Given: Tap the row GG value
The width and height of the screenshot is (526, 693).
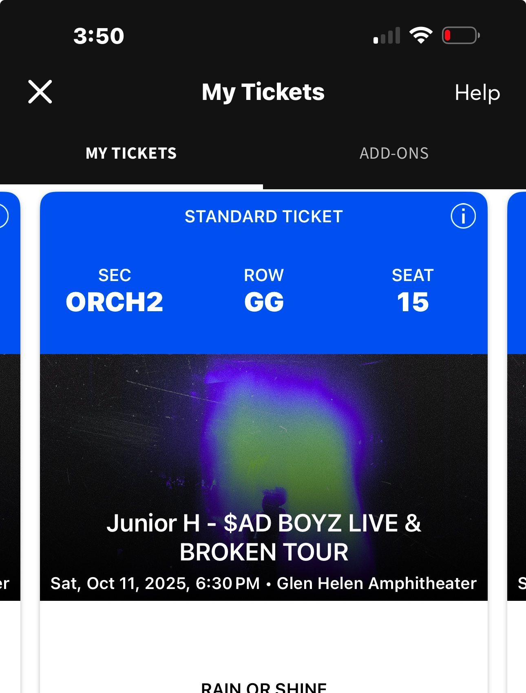Looking at the screenshot, I should click(x=264, y=302).
